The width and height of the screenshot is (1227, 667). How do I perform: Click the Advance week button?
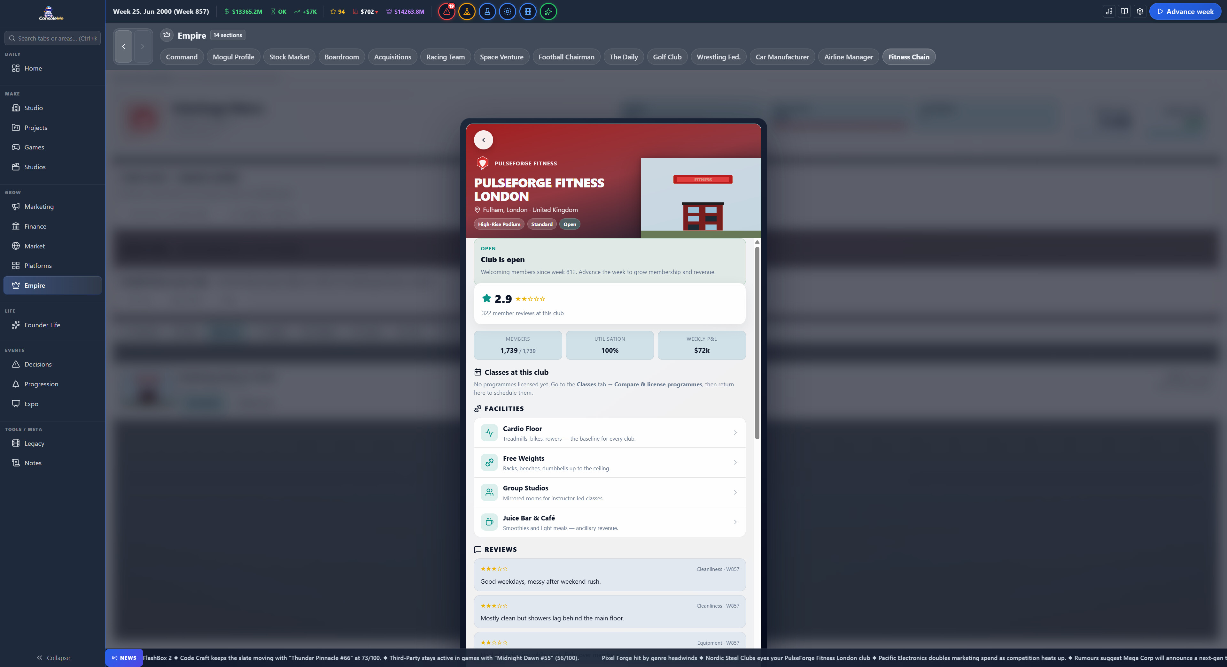pos(1185,11)
